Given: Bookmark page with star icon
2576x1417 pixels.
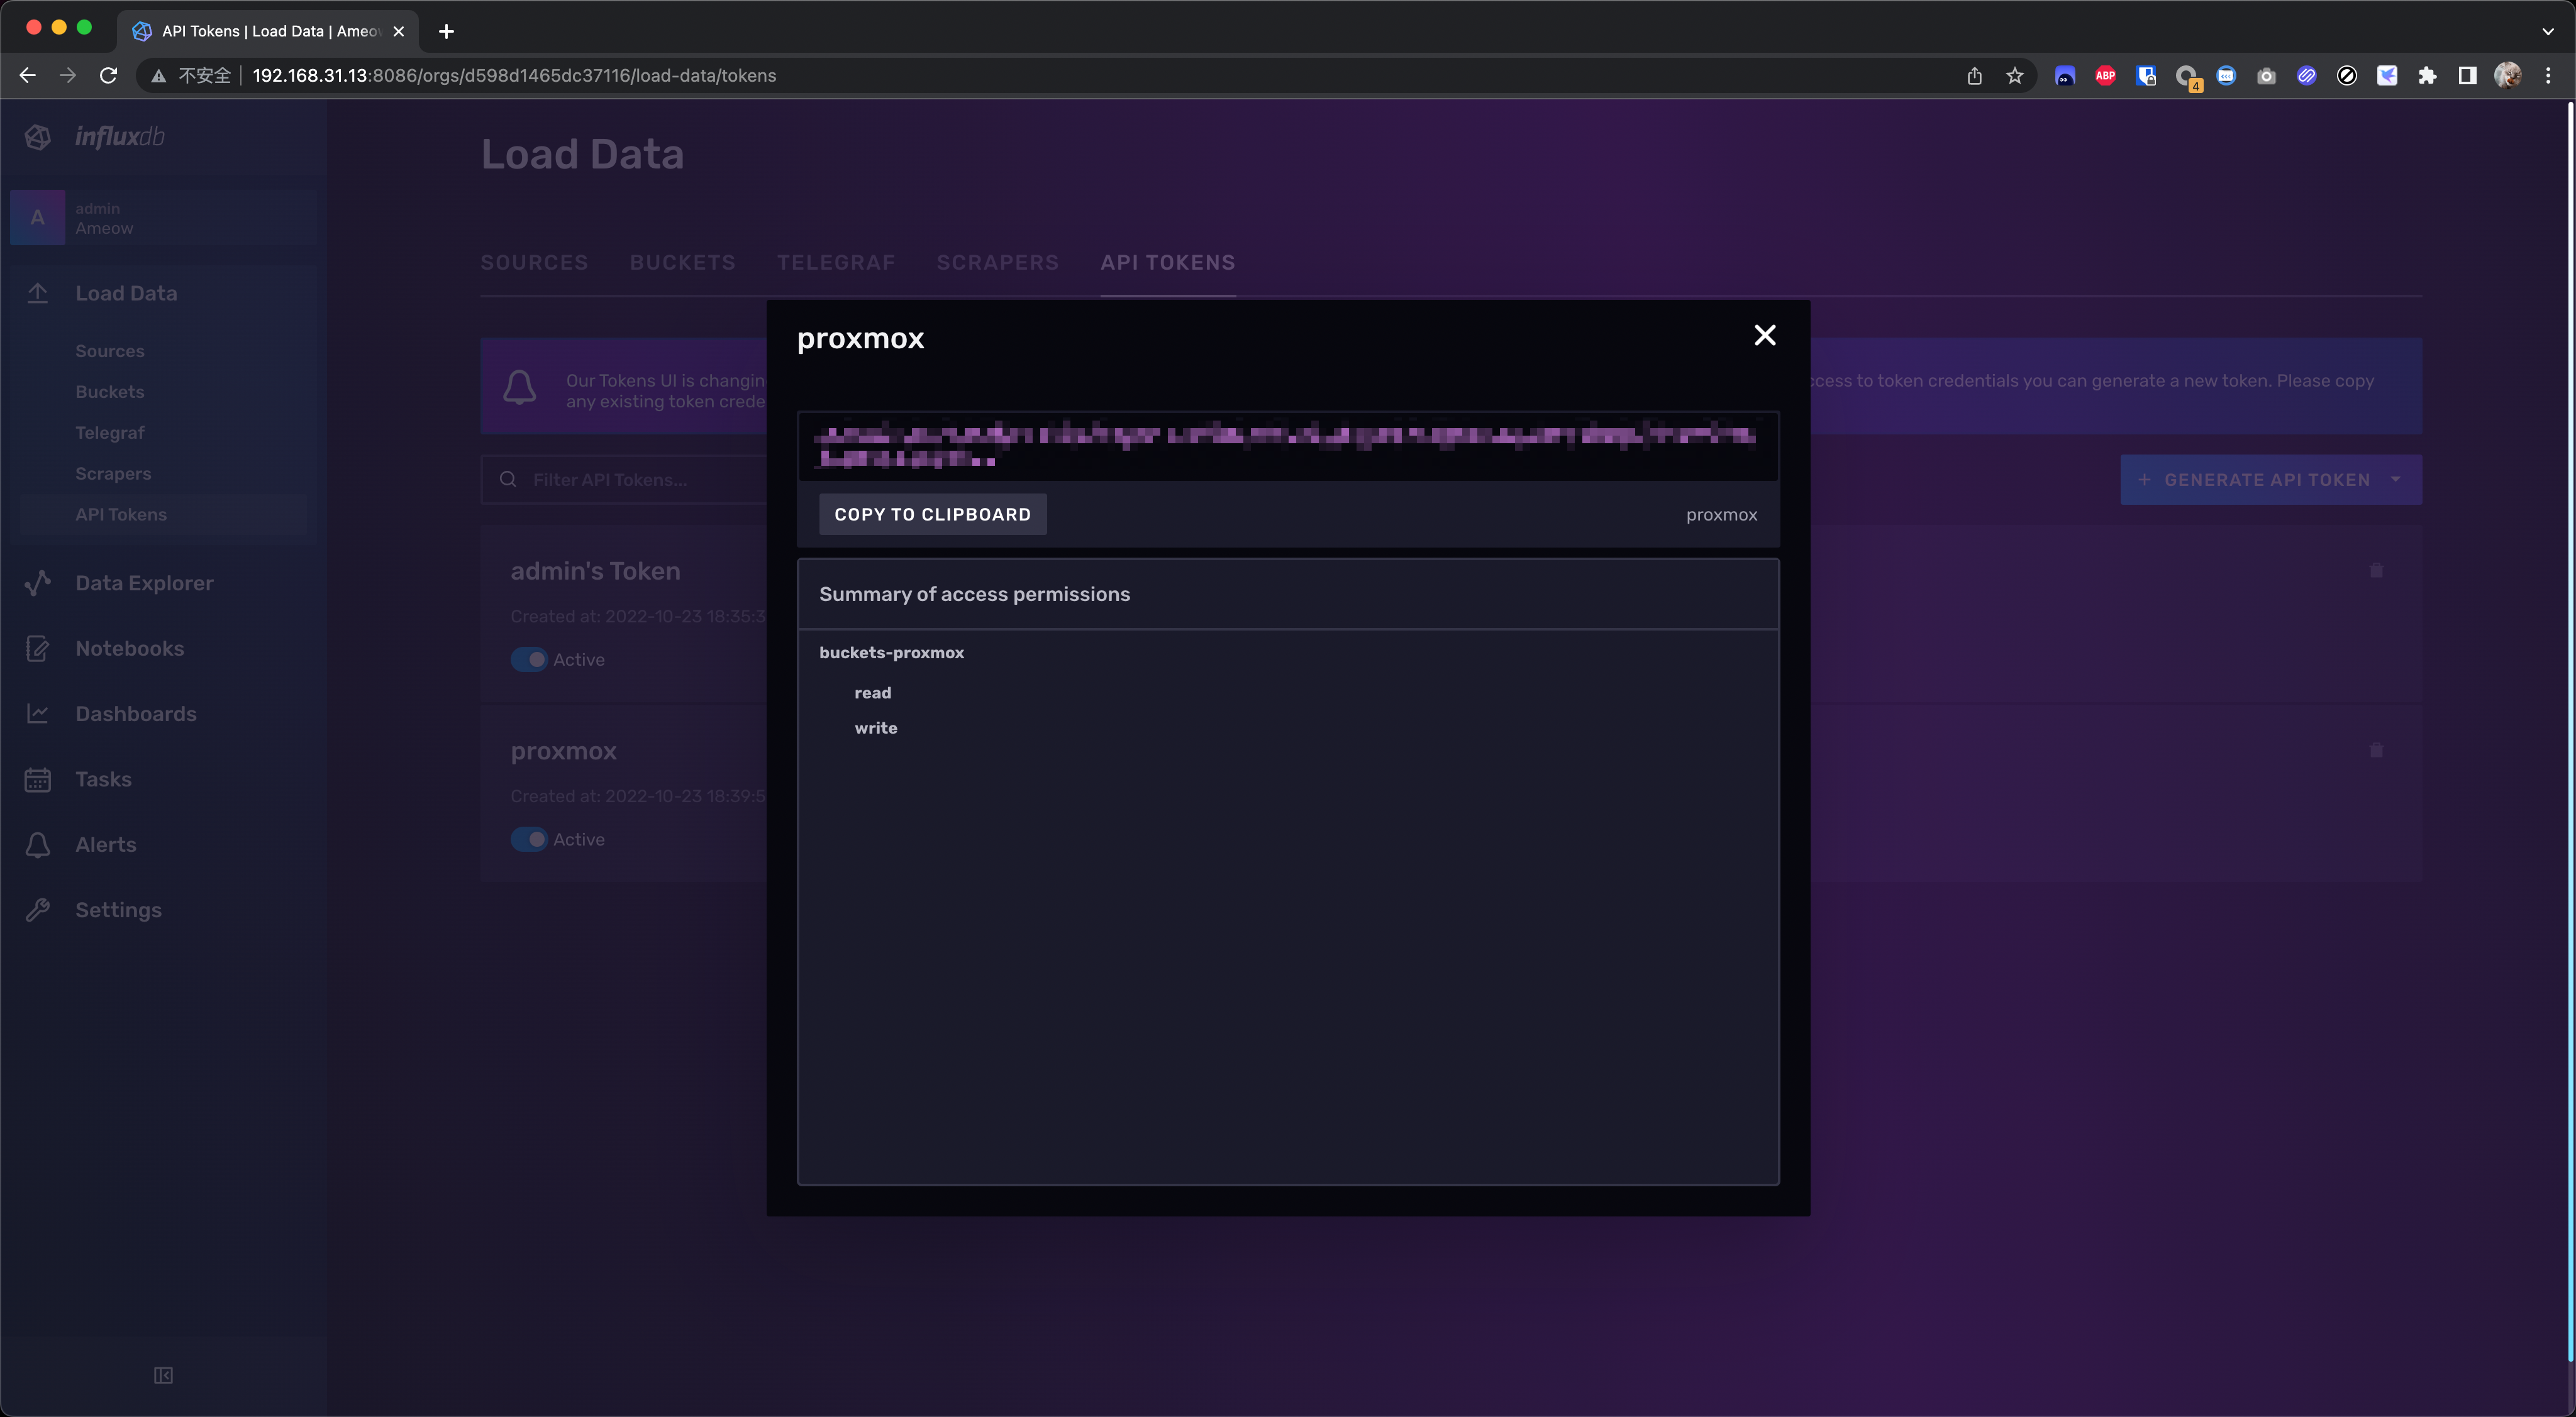Looking at the screenshot, I should (2014, 76).
